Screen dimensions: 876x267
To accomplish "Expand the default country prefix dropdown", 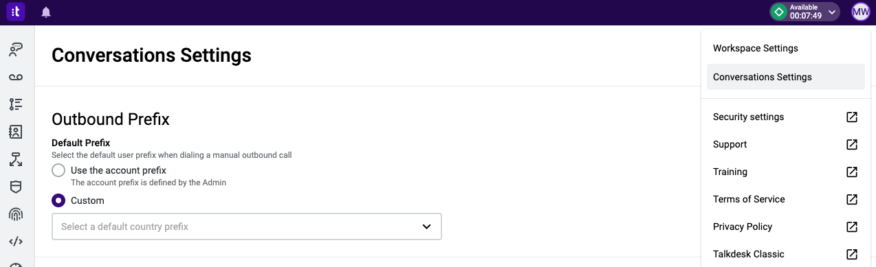I will [247, 227].
